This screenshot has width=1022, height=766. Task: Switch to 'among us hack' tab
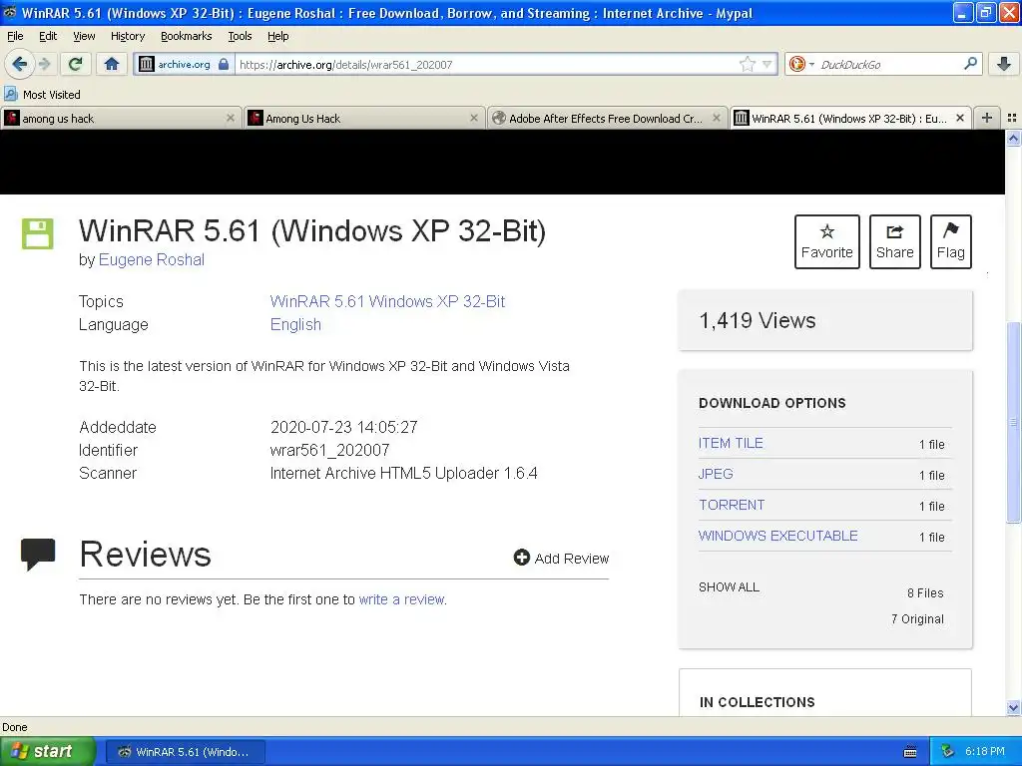pyautogui.click(x=121, y=118)
